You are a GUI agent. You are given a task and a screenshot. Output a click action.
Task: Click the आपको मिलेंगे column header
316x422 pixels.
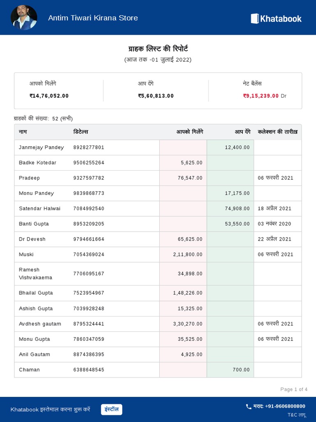tap(190, 132)
